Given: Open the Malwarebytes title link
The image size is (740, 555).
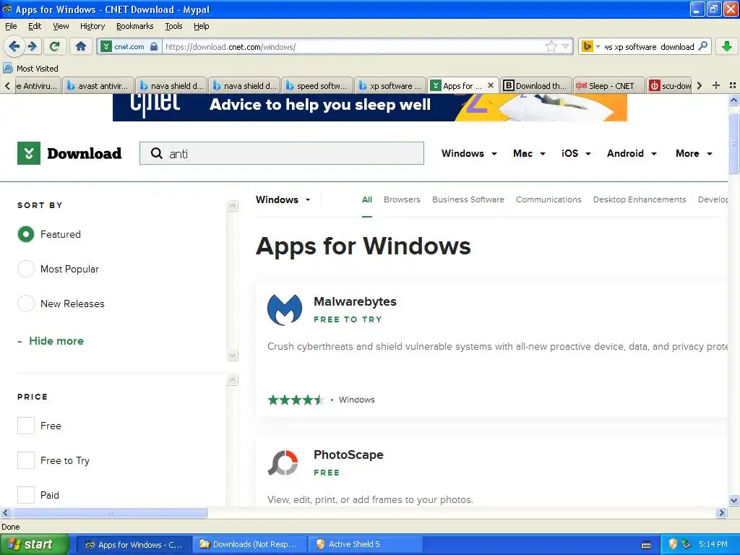Looking at the screenshot, I should [x=355, y=301].
